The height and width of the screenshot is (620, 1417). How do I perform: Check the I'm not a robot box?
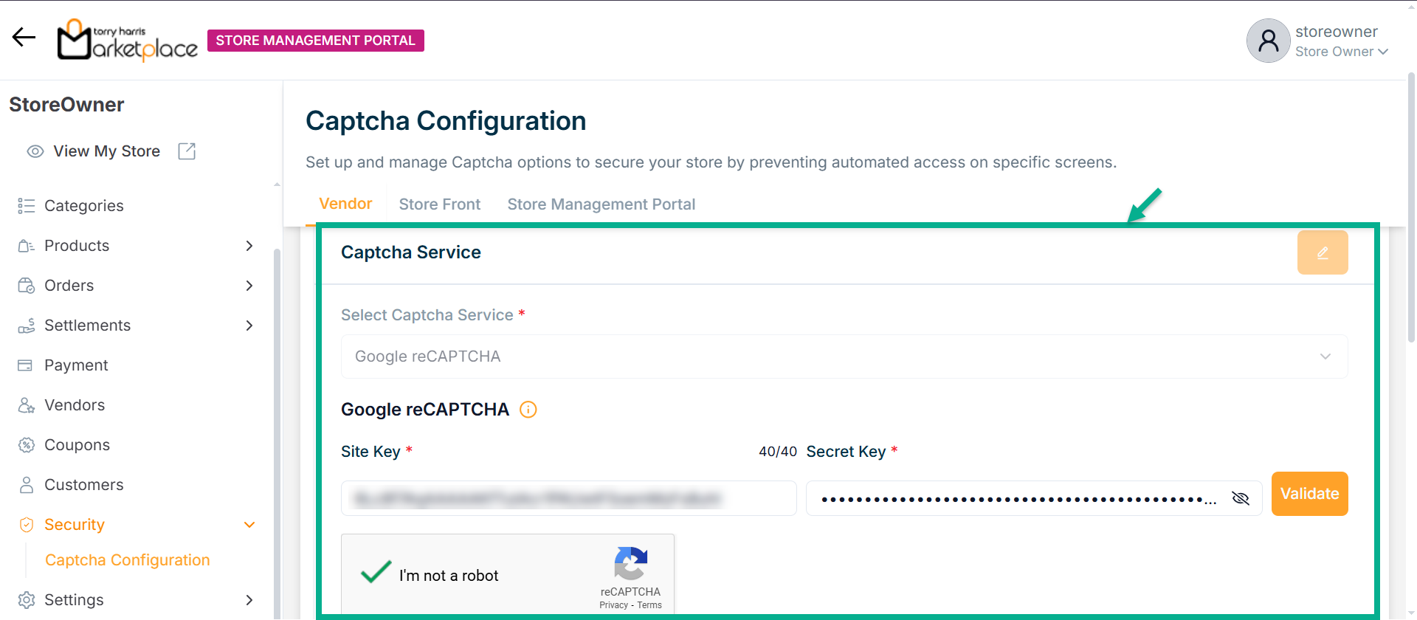coord(376,573)
